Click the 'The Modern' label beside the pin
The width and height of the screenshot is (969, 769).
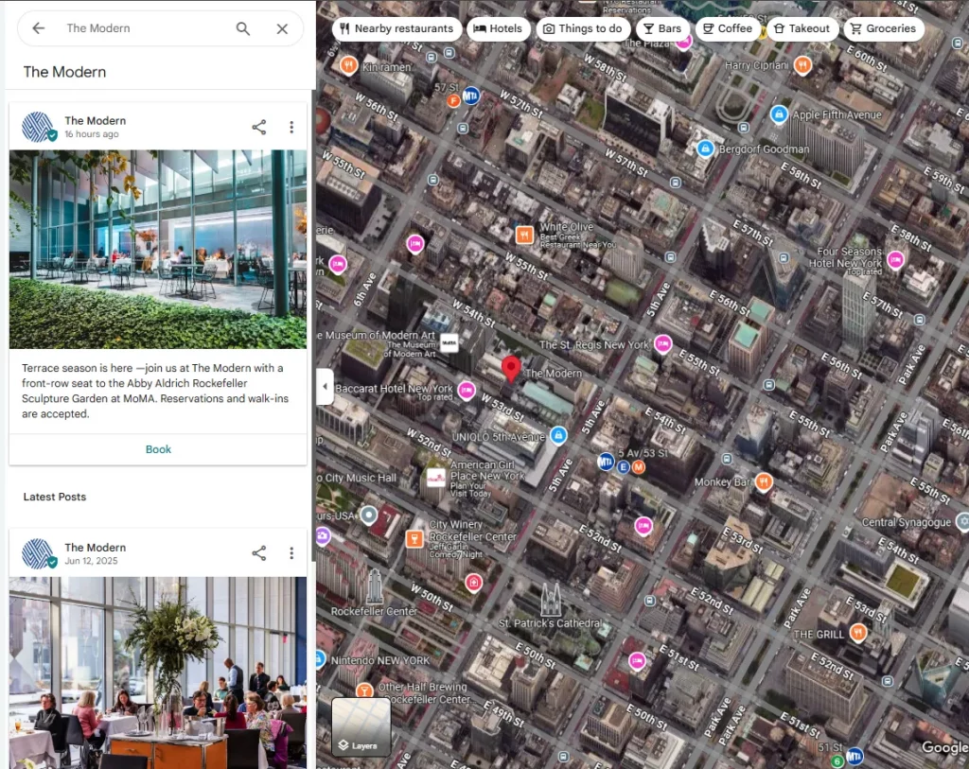(553, 373)
